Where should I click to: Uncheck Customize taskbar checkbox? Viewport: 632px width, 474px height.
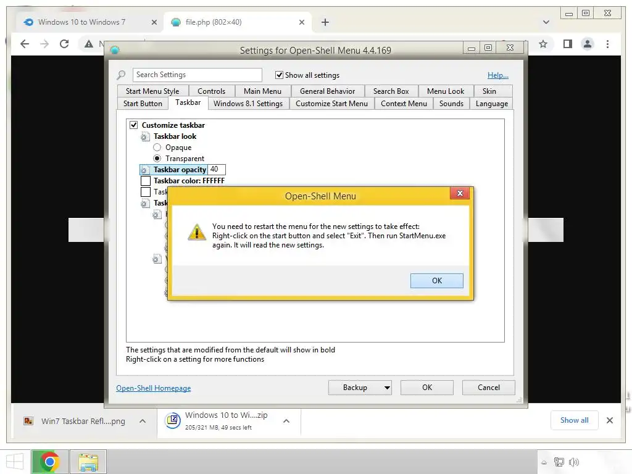[x=134, y=125]
